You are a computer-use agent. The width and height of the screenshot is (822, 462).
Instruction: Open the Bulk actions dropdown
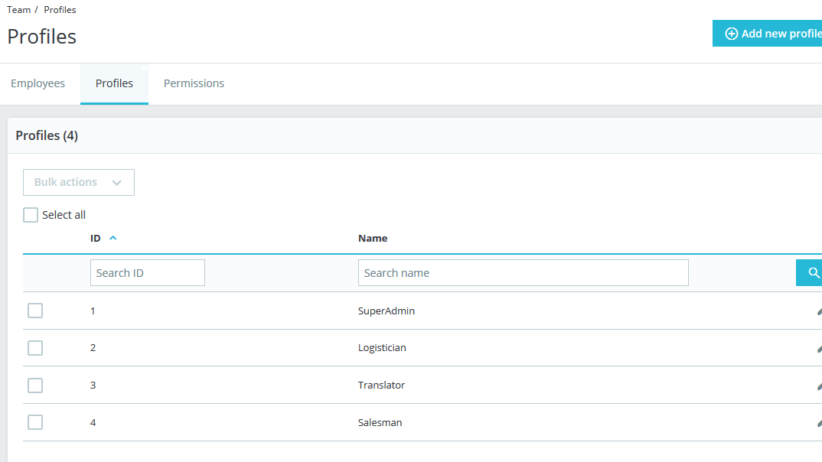pyautogui.click(x=79, y=182)
